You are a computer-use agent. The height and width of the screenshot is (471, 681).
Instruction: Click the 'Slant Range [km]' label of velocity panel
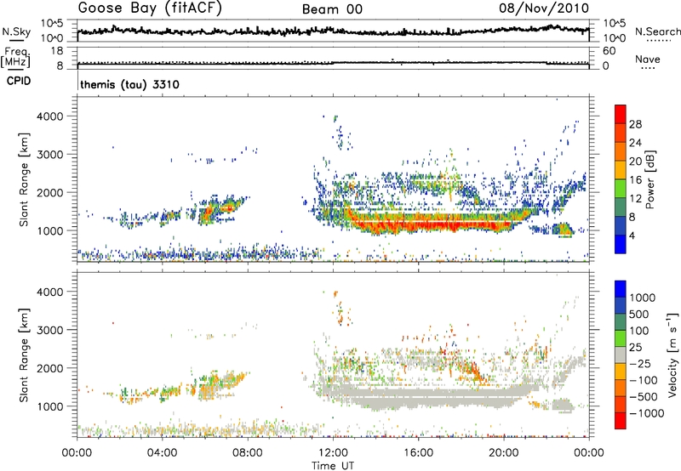(24, 355)
